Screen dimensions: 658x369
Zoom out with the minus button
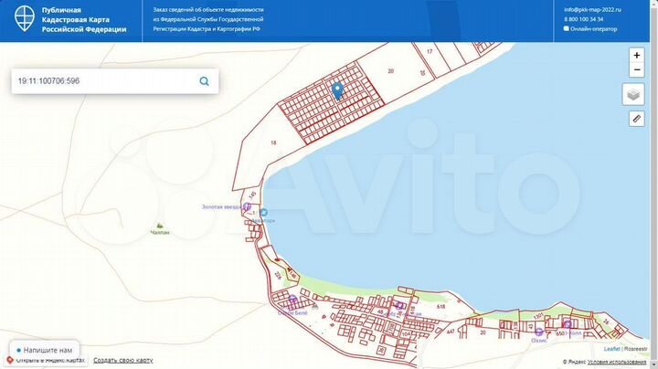pyautogui.click(x=636, y=69)
